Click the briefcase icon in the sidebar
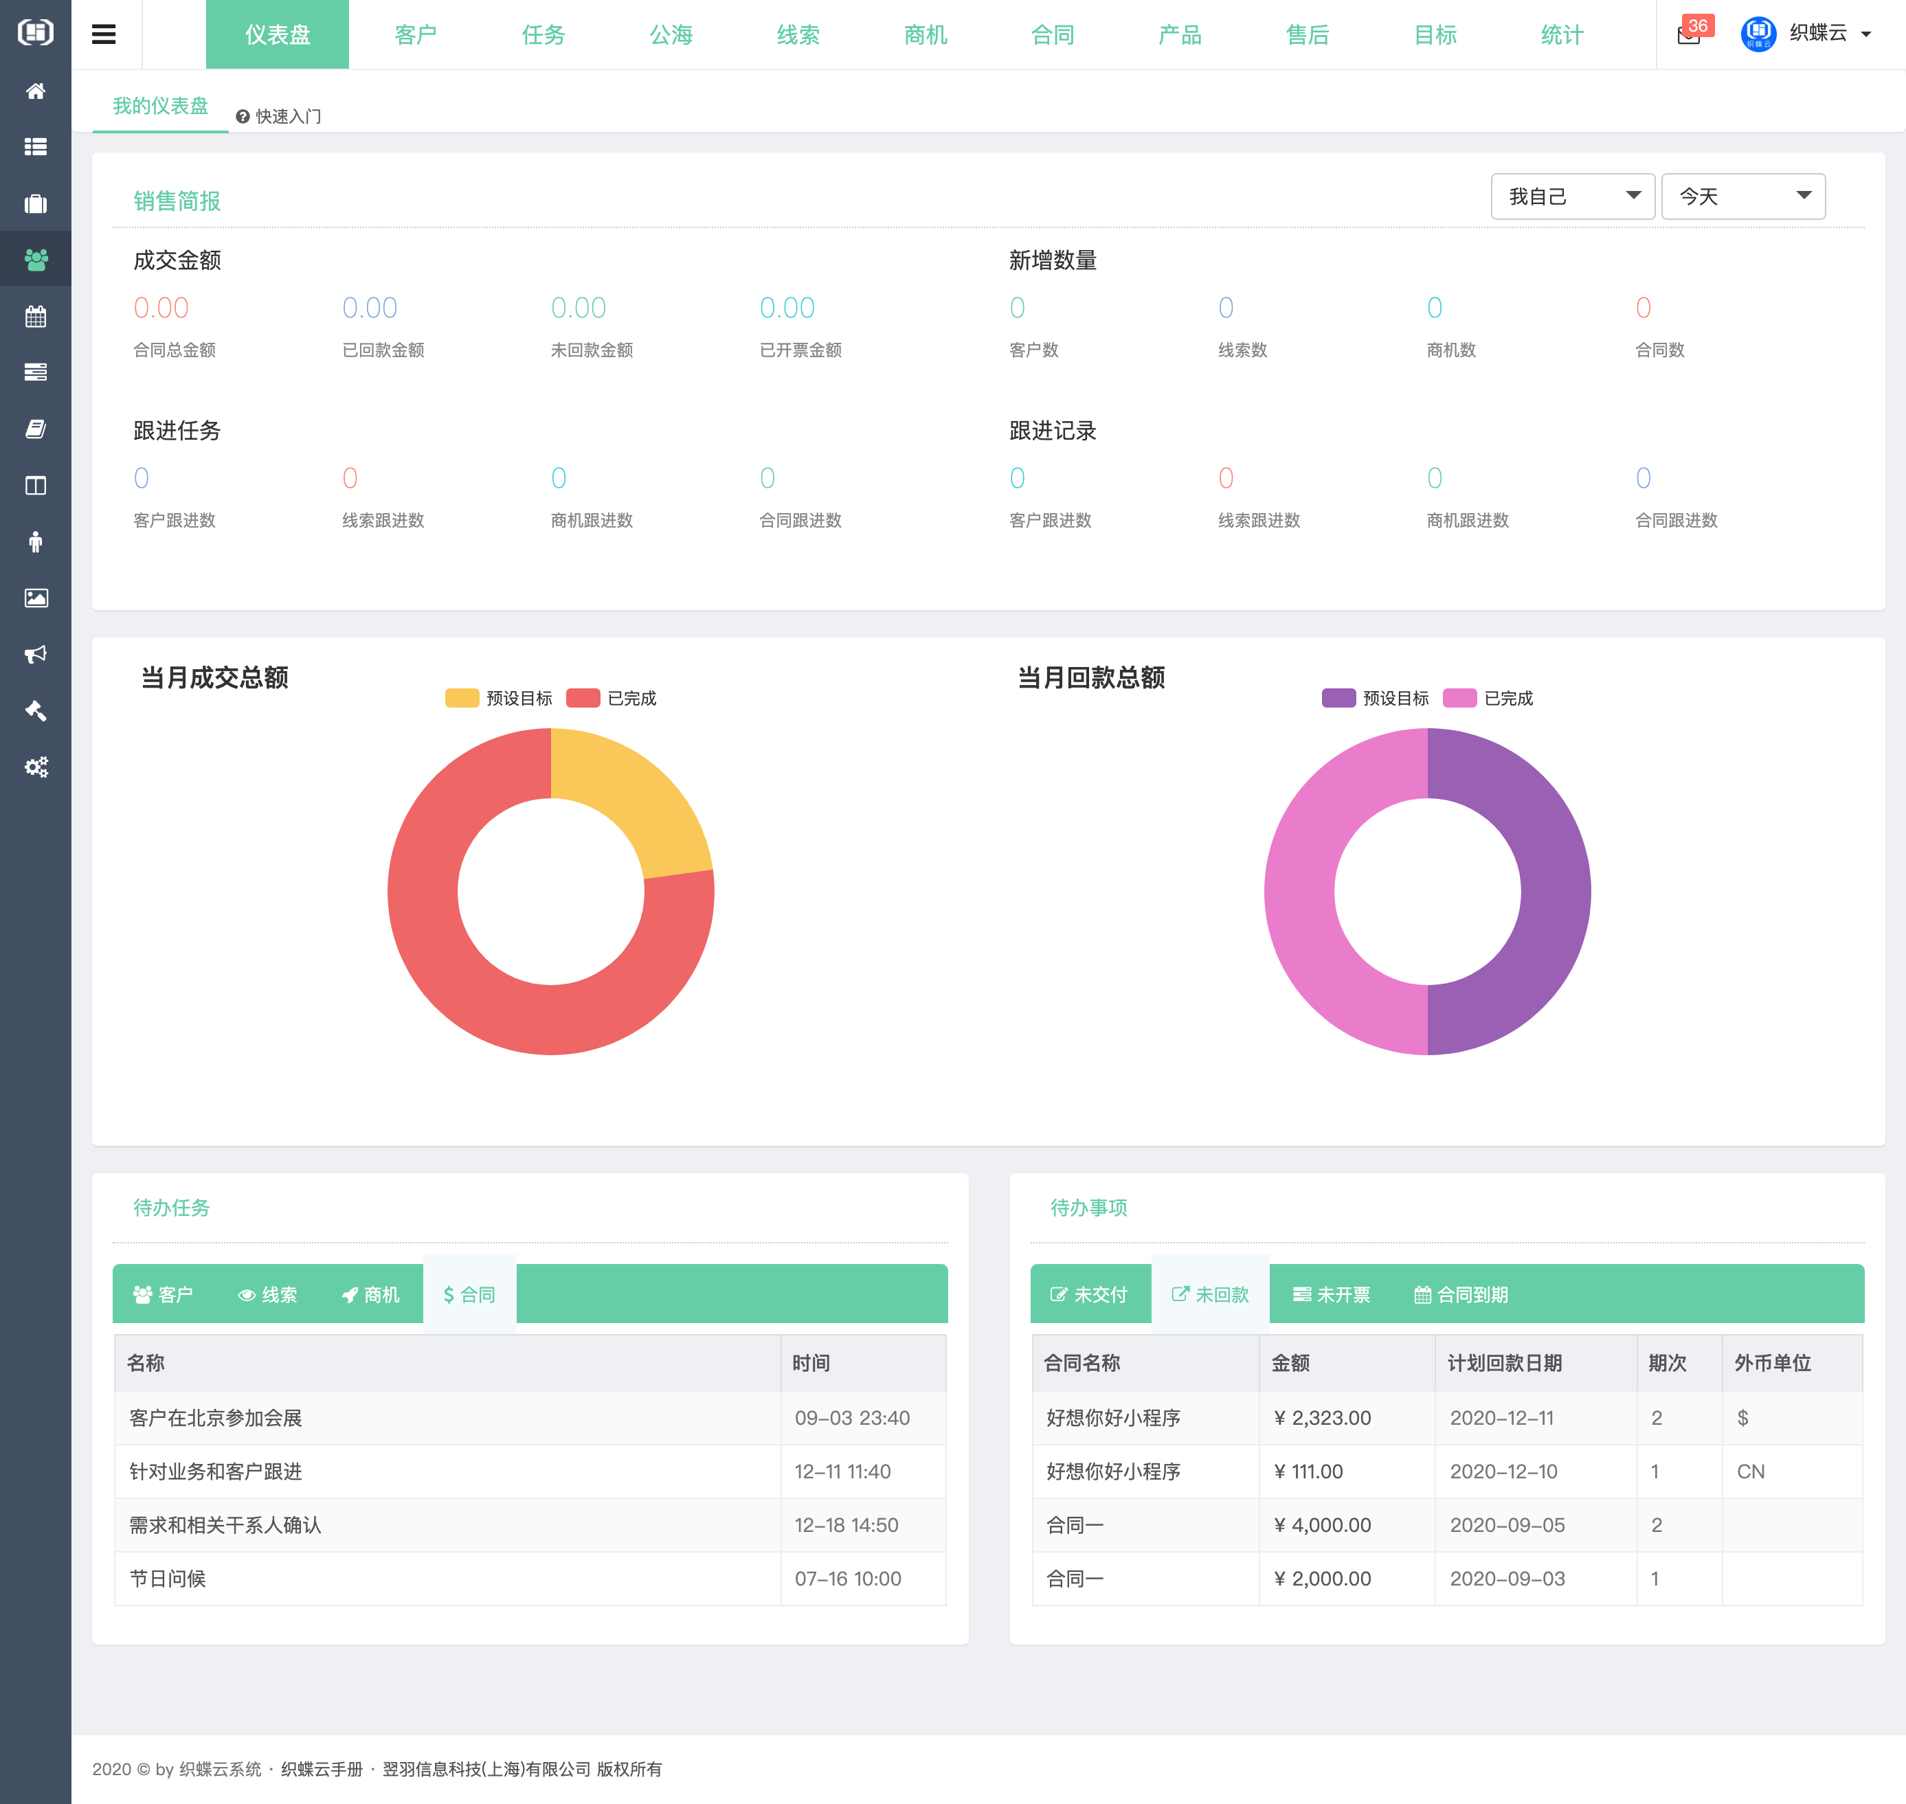 coord(36,203)
